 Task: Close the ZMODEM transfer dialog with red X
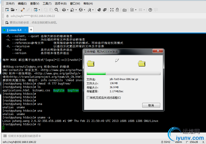[158, 51]
